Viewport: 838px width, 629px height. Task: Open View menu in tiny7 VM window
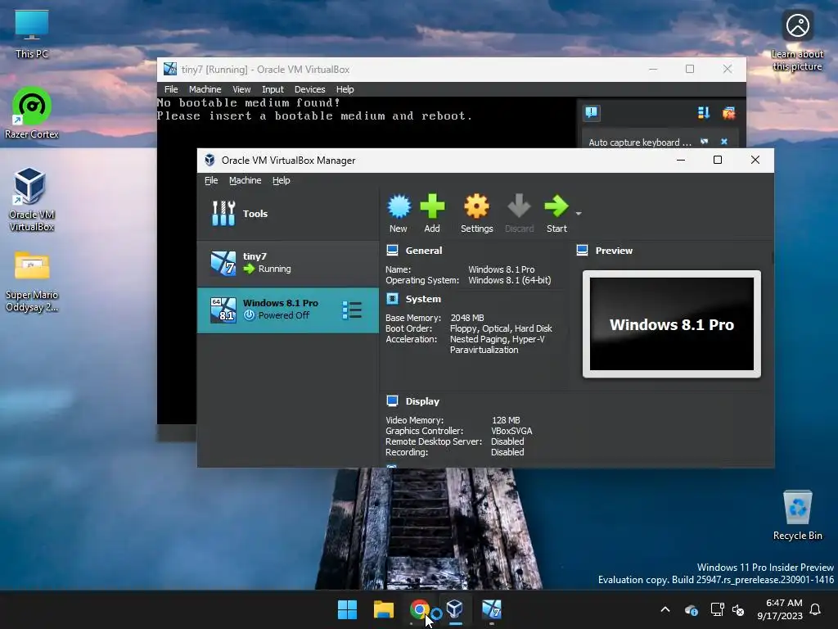(241, 89)
